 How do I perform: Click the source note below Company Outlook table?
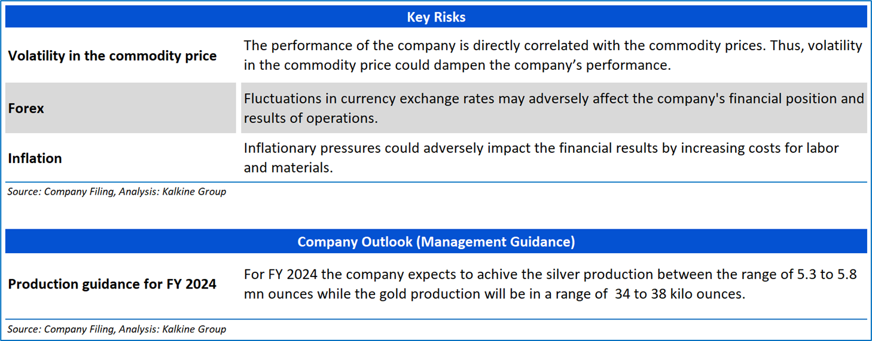(x=117, y=329)
